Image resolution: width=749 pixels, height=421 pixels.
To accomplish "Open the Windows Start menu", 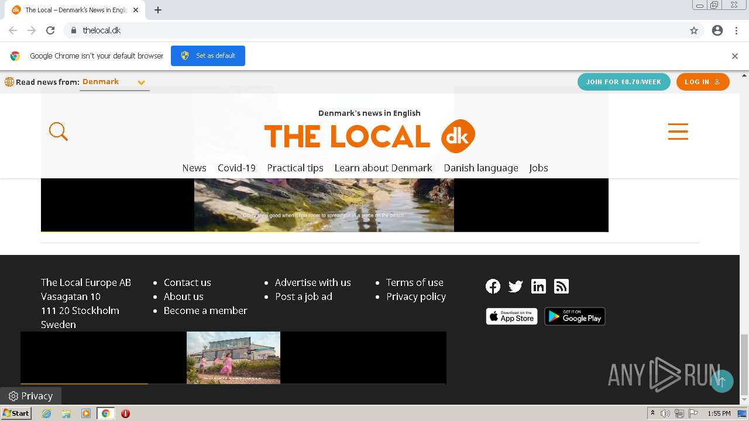I will coord(16,413).
